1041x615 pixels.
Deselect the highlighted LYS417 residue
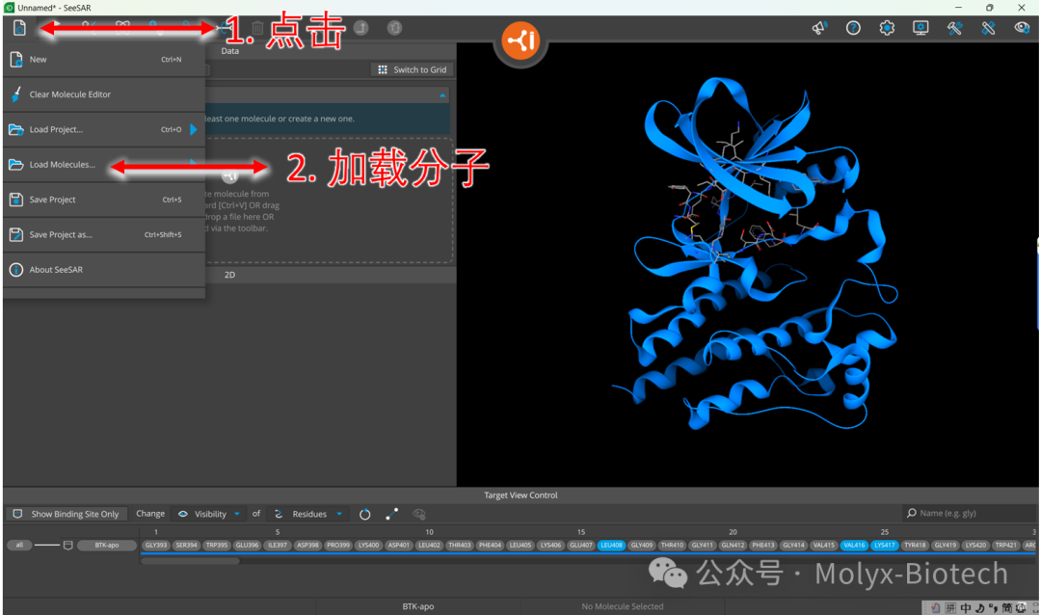(x=884, y=546)
